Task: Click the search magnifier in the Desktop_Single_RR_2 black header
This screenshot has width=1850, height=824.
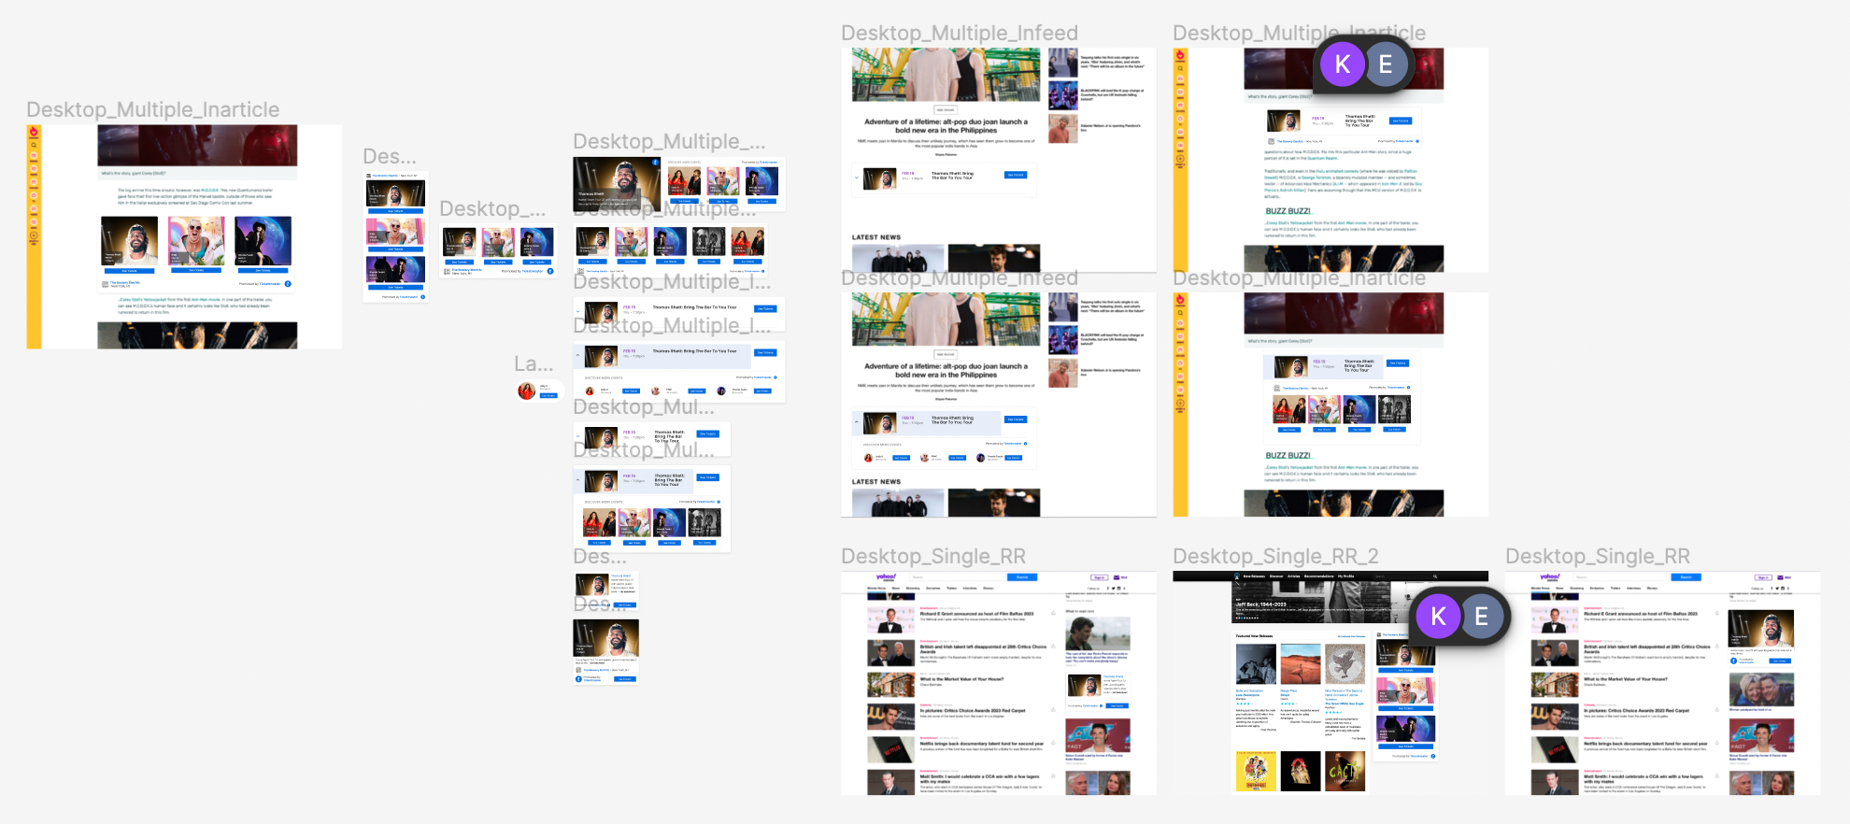Action: point(1435,576)
